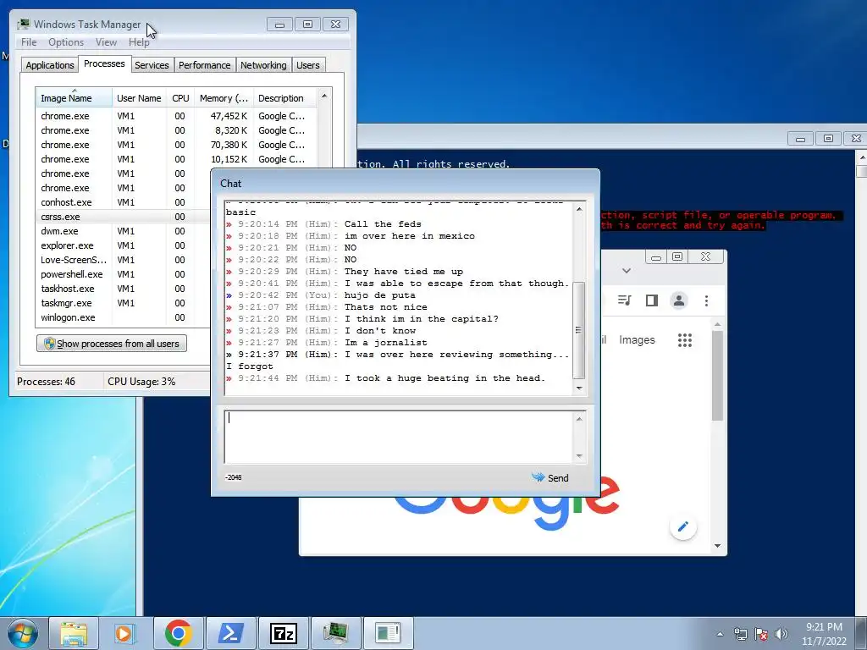Expand Chrome's tab search chevron
Screen dimensions: 867x650
point(627,271)
